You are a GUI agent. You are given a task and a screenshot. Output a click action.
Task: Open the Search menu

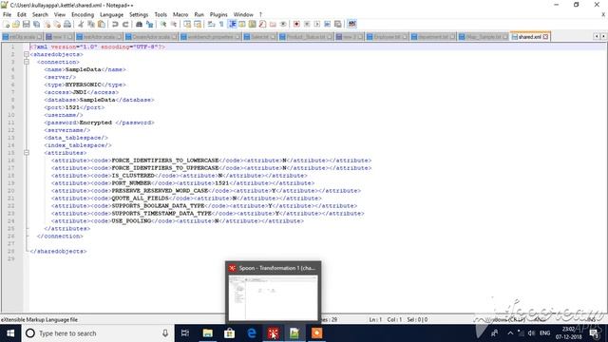pyautogui.click(x=40, y=14)
